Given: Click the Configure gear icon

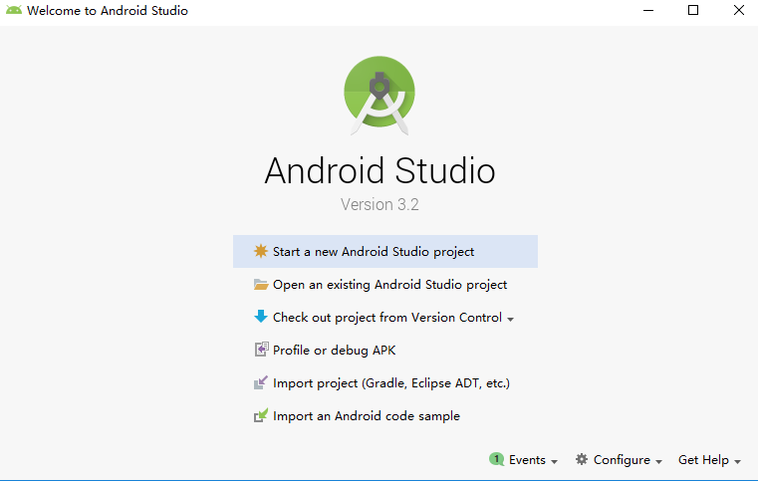Looking at the screenshot, I should point(582,459).
